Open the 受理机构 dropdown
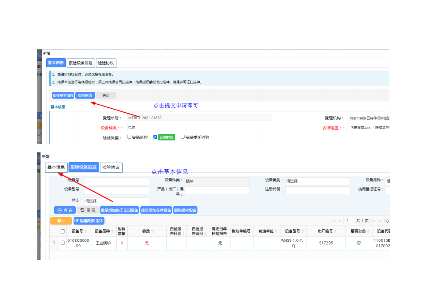 coord(369,118)
